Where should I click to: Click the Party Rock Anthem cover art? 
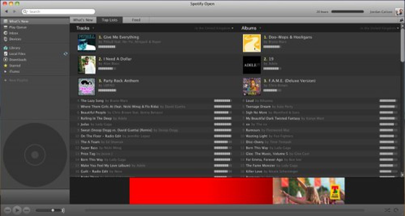pos(87,87)
